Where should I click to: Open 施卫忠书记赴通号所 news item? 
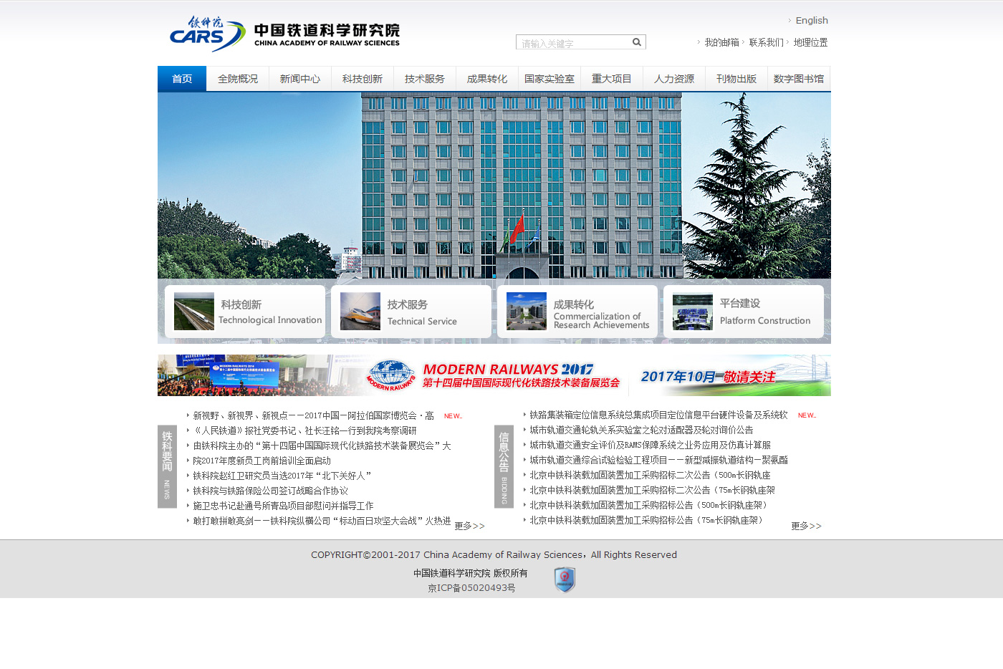pyautogui.click(x=283, y=506)
